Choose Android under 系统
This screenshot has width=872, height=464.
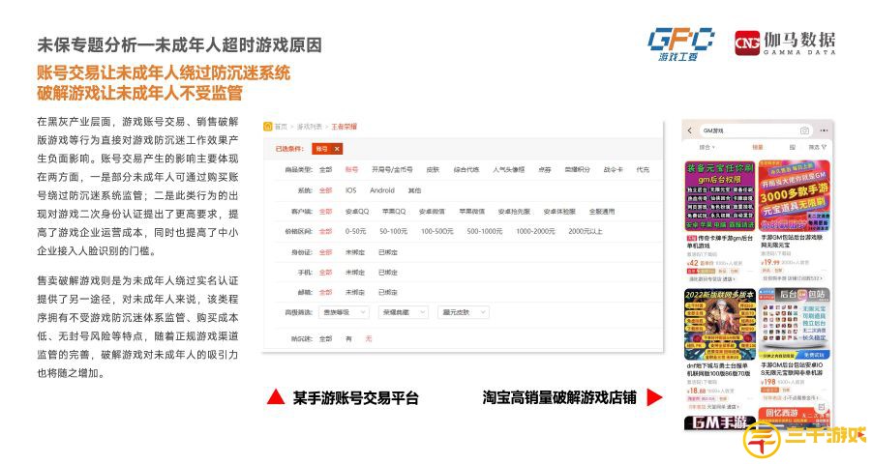tap(382, 190)
